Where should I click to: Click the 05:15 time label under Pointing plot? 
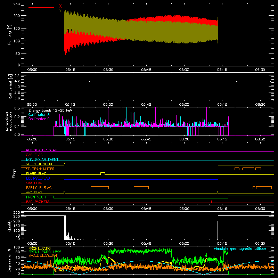tap(70, 70)
